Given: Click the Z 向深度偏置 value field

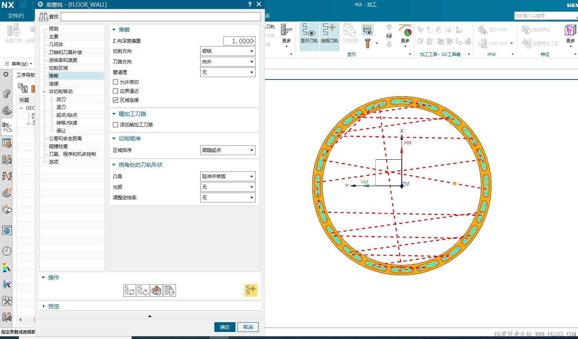Looking at the screenshot, I should pos(239,41).
